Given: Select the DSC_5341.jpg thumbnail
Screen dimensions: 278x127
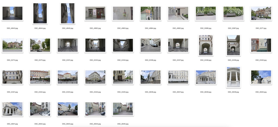Looking at the screenshot, I should tap(12, 77).
